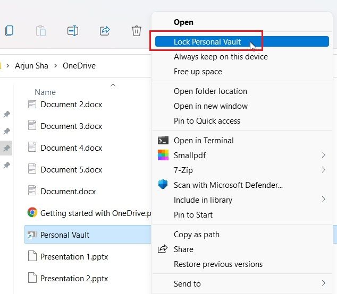
Task: Select Lock Personal Vault
Action: [x=242, y=41]
